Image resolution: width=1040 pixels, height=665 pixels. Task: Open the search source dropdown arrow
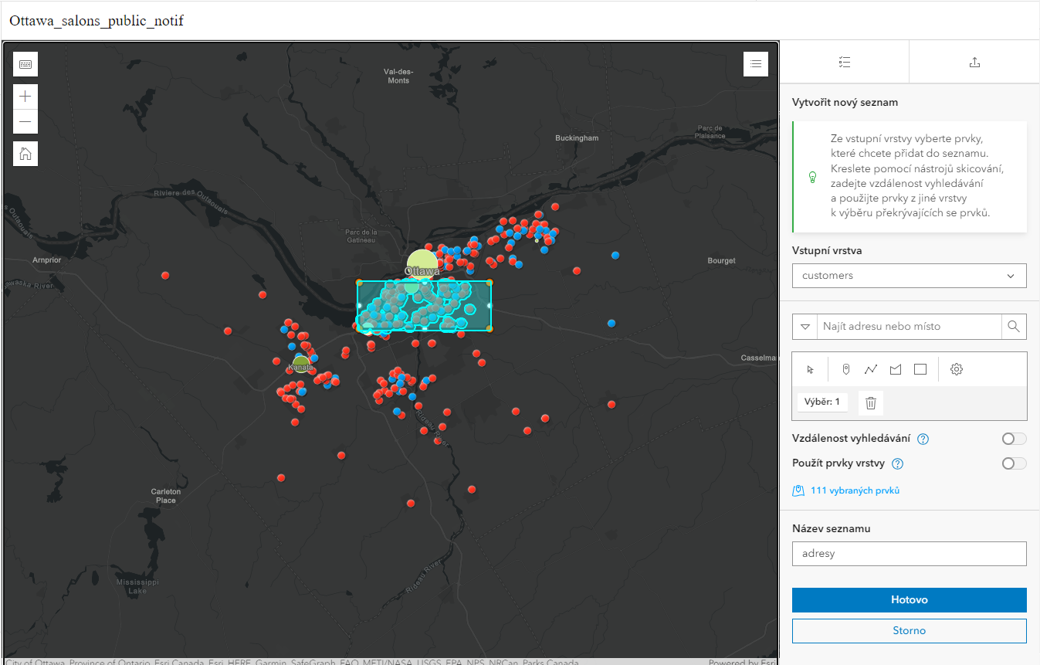coord(805,327)
